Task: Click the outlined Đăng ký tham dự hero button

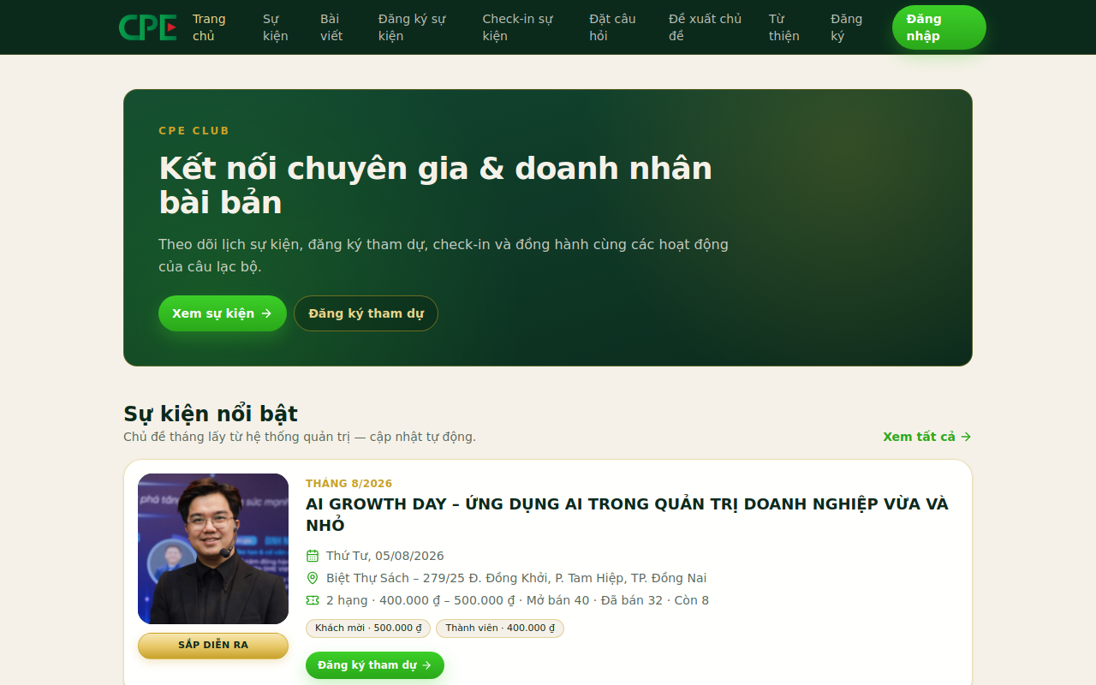Action: pyautogui.click(x=366, y=313)
